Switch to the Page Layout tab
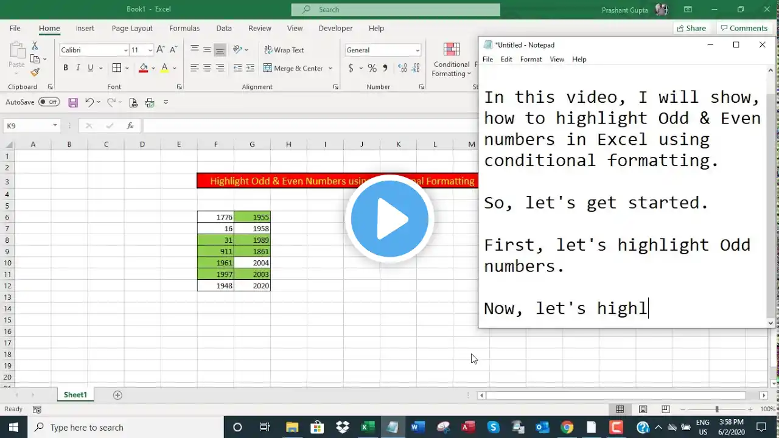Viewport: 779px width, 438px height. 132,28
